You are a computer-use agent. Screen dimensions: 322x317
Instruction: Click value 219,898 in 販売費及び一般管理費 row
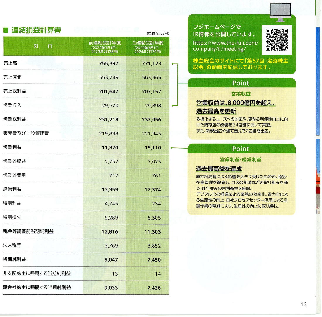click(x=109, y=133)
